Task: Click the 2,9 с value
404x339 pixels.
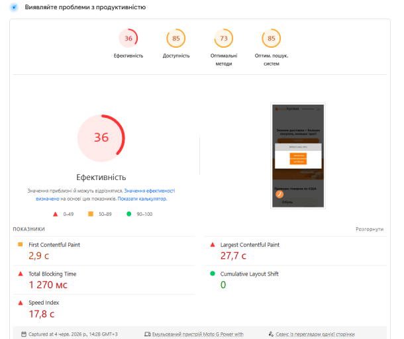Action: [x=38, y=256]
